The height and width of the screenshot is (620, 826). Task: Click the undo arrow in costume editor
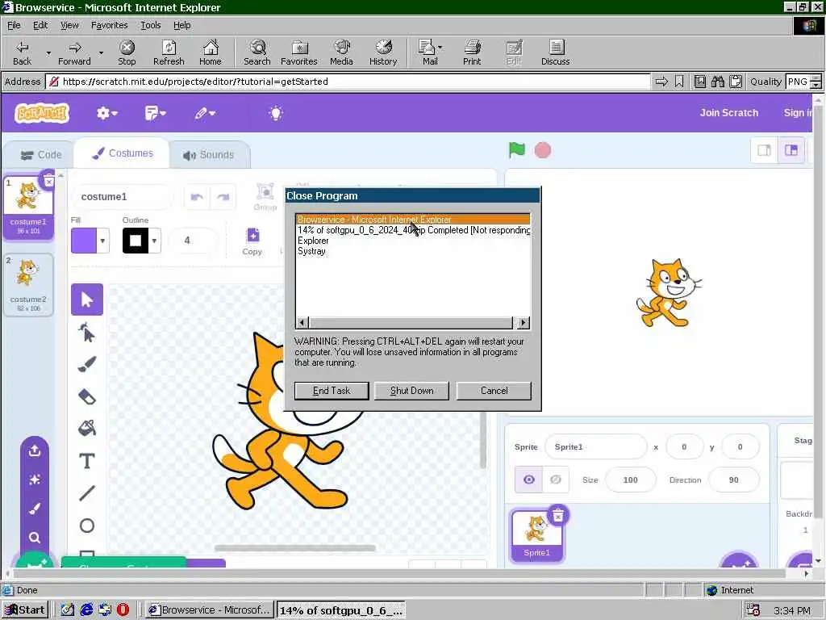click(197, 197)
